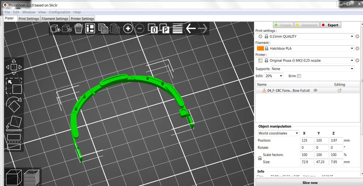This screenshot has width=363, height=186.
Task: Click the Name column header
Action: pyautogui.click(x=283, y=85)
